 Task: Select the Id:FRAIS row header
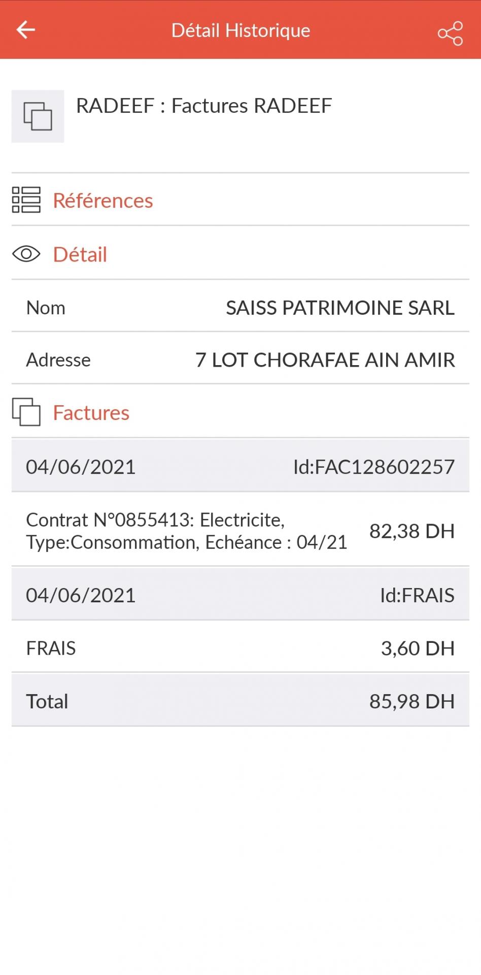click(x=417, y=595)
